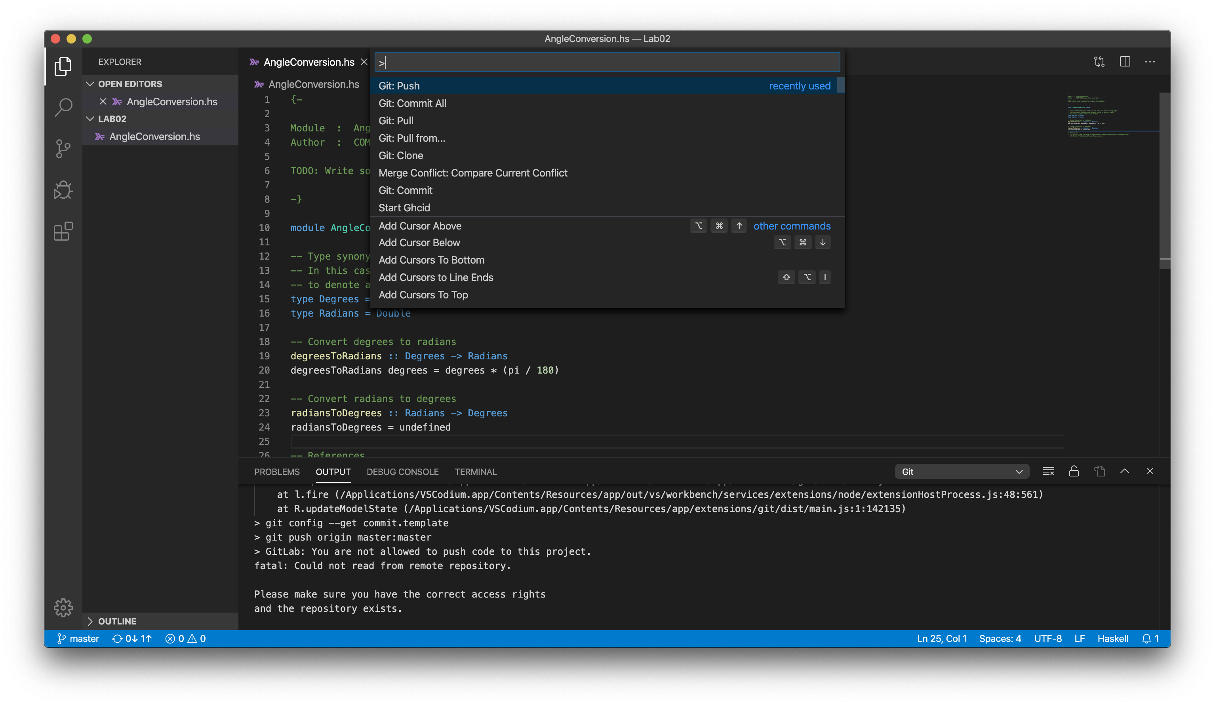Screen dimensions: 1215x706
Task: Choose the Git: Clone command
Action: click(x=607, y=155)
